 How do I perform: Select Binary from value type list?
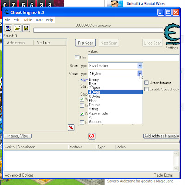click(116, 79)
